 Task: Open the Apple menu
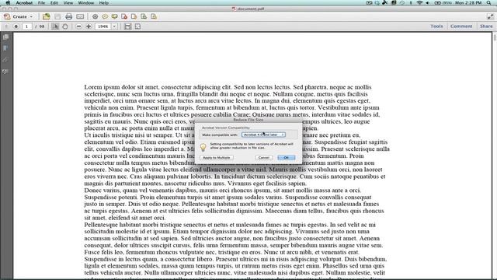8,3
